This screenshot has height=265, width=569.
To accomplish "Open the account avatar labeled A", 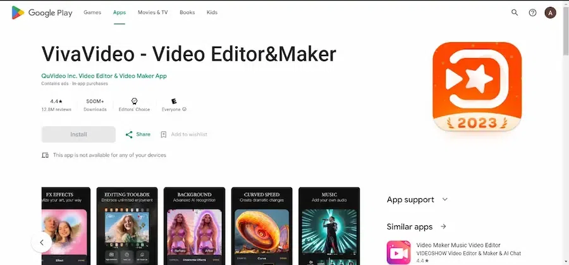I will (x=550, y=13).
